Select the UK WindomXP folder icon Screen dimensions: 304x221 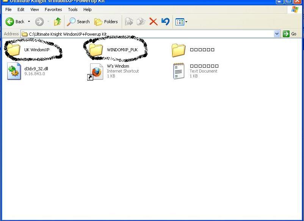coord(13,50)
